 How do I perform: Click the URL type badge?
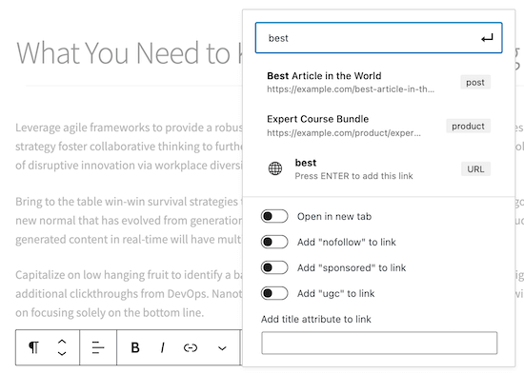tap(475, 169)
